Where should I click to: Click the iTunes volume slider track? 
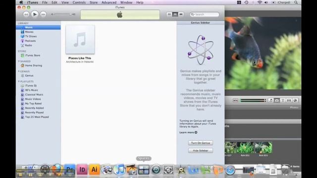(x=62, y=14)
